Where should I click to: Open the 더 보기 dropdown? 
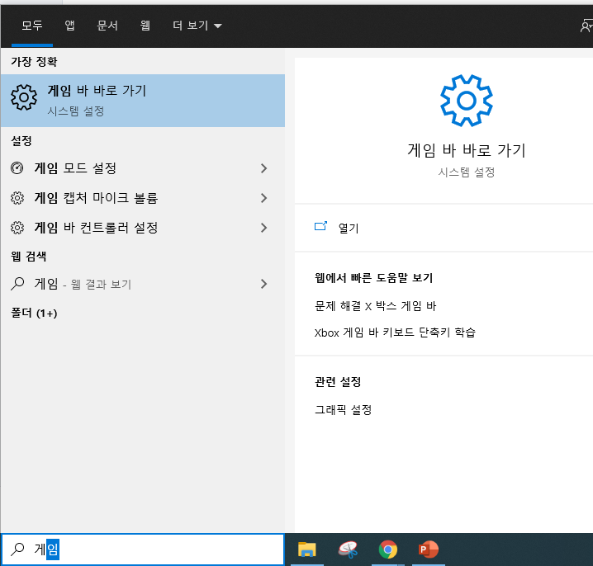click(x=197, y=26)
